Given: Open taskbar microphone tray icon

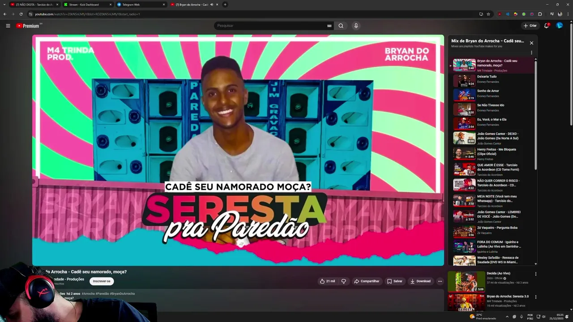Looking at the screenshot, I should pos(522,317).
